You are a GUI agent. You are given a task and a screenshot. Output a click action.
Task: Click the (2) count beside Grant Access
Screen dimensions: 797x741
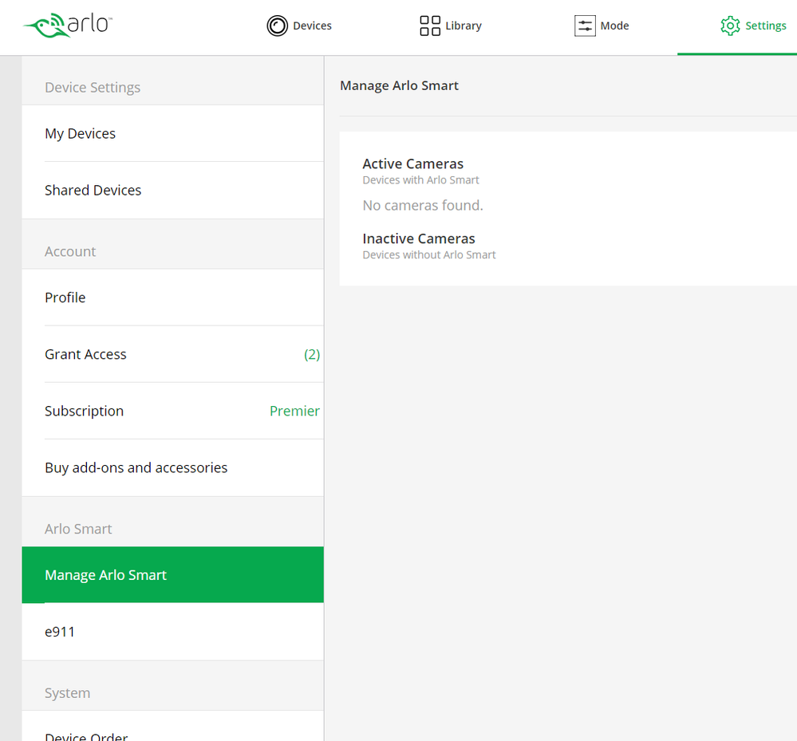312,354
